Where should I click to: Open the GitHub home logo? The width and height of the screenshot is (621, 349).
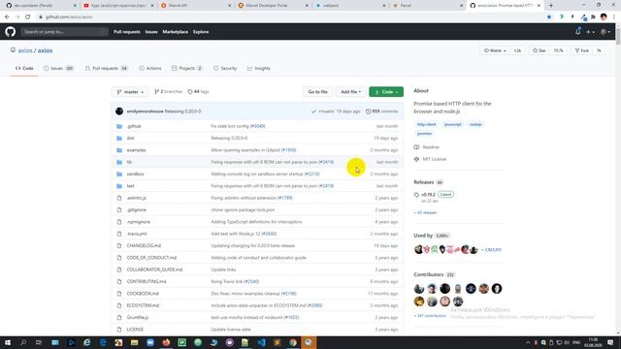pos(11,32)
